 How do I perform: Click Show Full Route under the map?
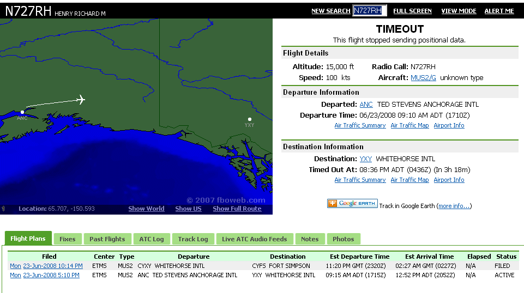click(x=237, y=209)
